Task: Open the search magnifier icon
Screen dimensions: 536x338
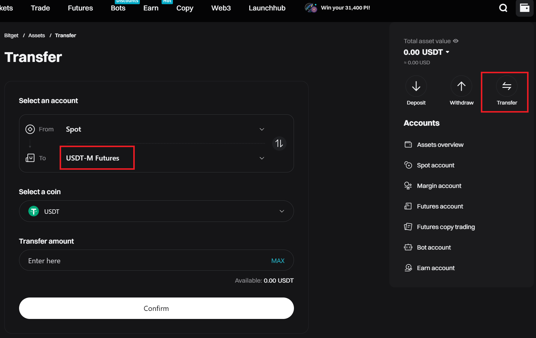Action: pyautogui.click(x=503, y=8)
